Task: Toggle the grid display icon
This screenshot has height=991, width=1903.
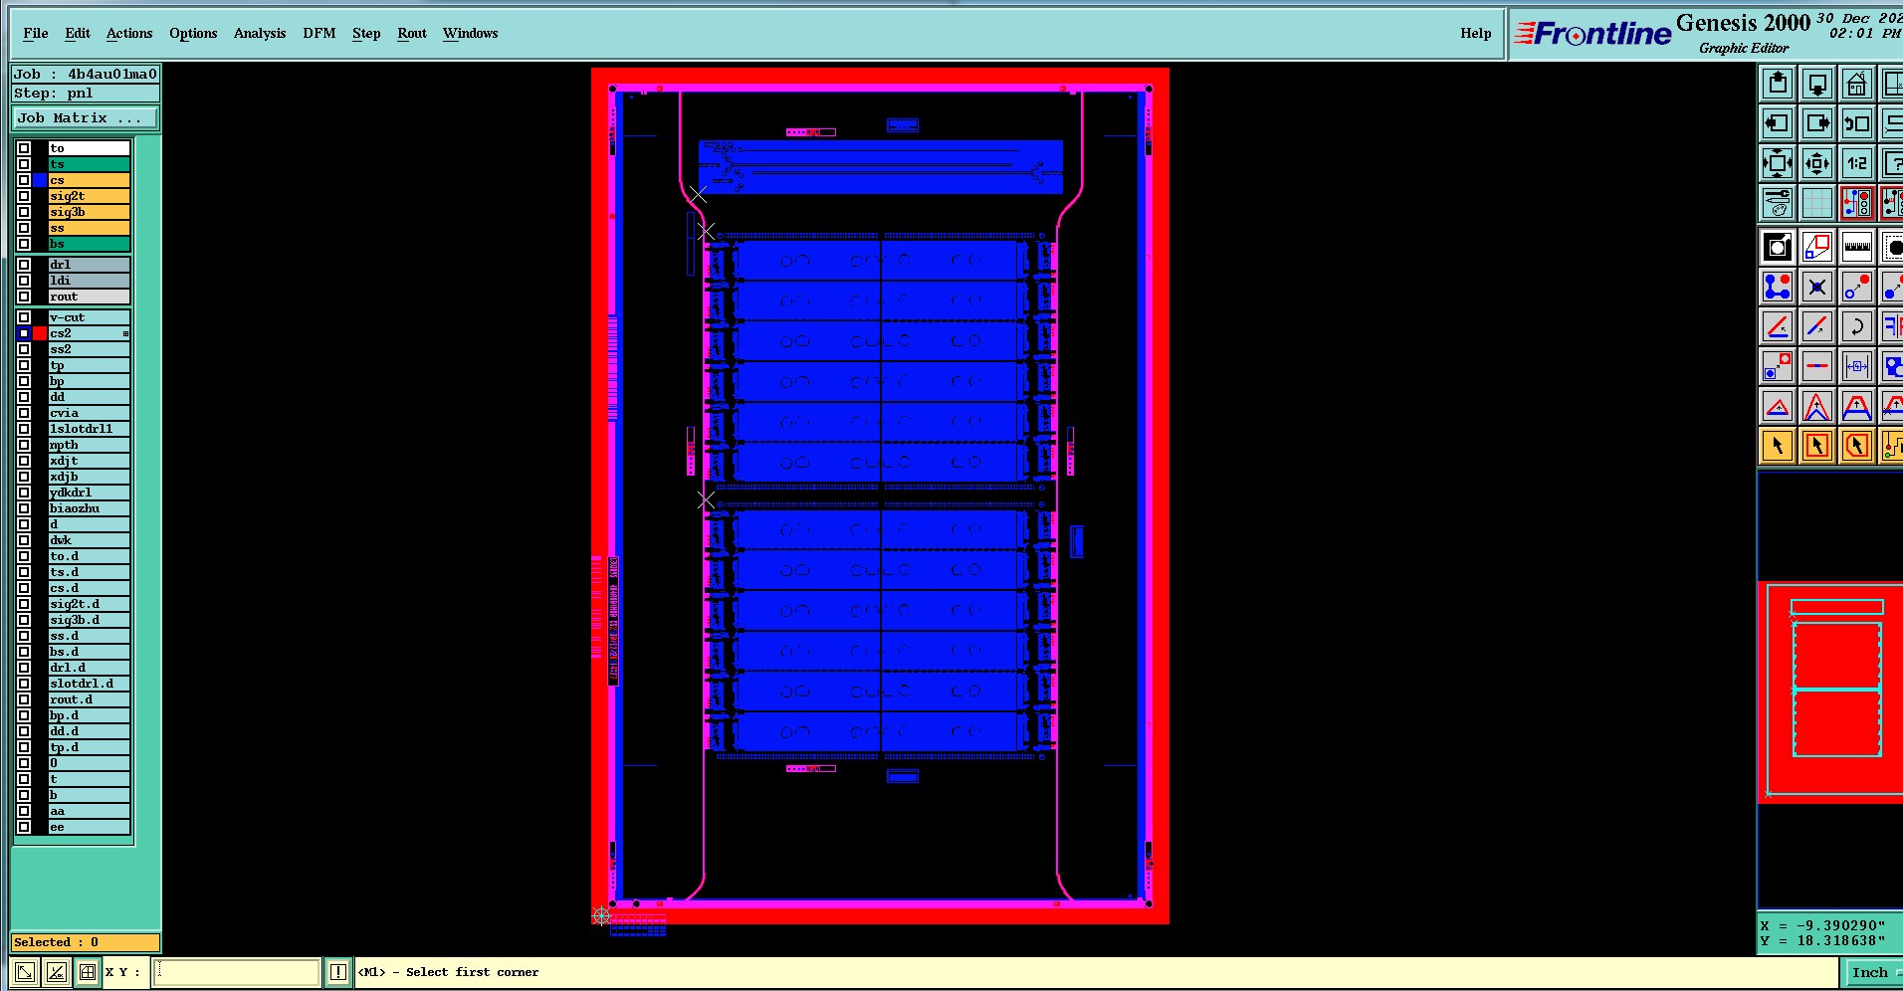Action: [x=1817, y=203]
